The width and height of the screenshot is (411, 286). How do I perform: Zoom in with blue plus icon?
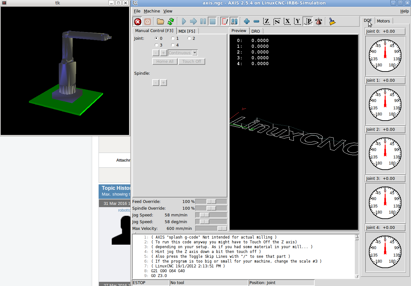coord(247,21)
